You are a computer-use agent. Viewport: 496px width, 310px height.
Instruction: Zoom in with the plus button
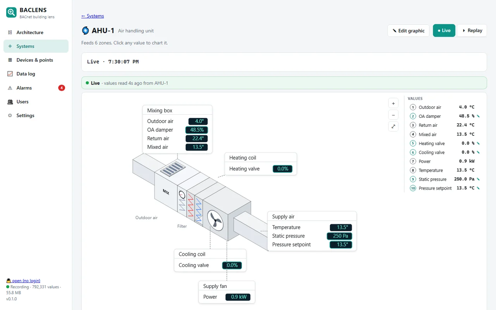point(393,103)
